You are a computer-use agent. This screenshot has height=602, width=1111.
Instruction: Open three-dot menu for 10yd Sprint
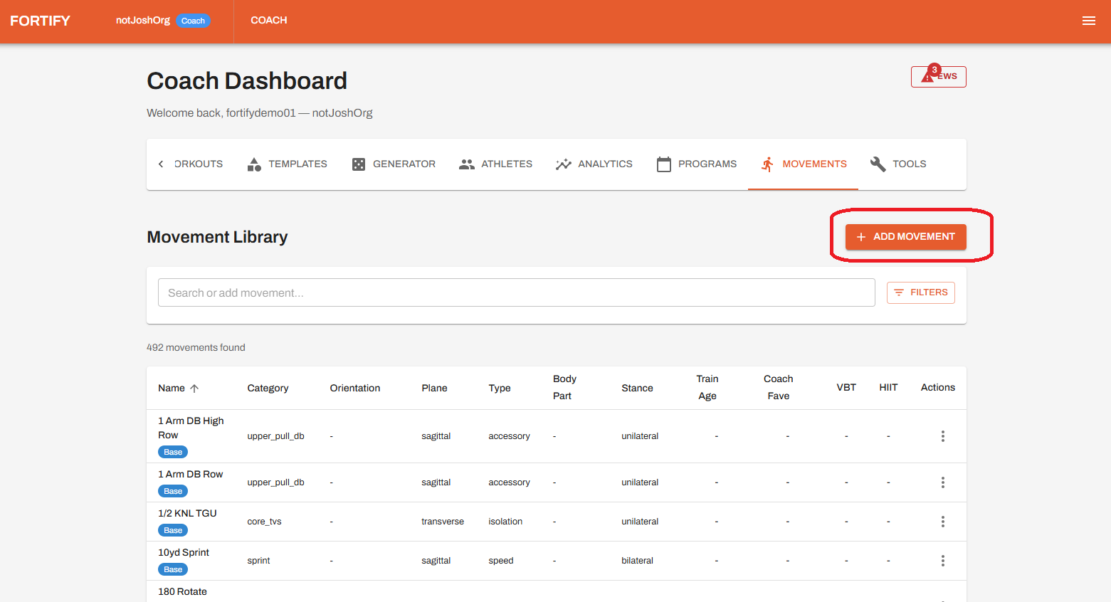942,561
